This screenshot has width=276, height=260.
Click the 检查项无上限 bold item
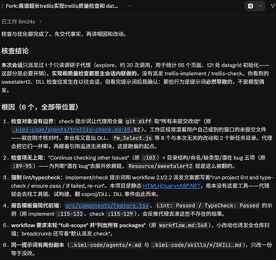point(27,158)
